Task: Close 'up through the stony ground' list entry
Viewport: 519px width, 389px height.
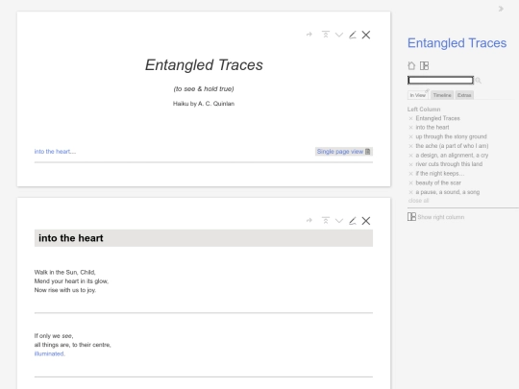Action: pyautogui.click(x=410, y=136)
